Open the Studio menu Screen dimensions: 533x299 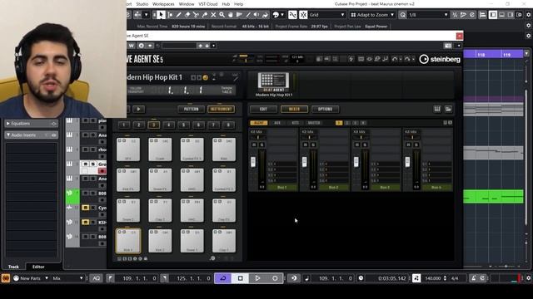point(142,4)
